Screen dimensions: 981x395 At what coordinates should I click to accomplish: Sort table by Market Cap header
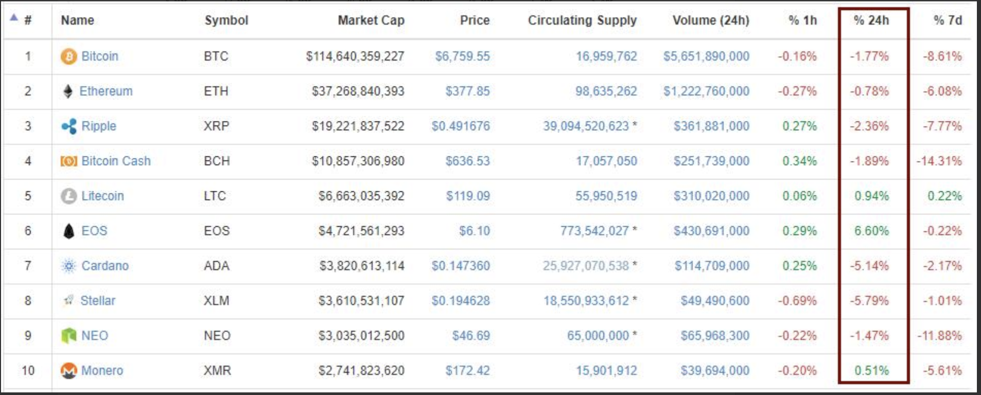[371, 21]
